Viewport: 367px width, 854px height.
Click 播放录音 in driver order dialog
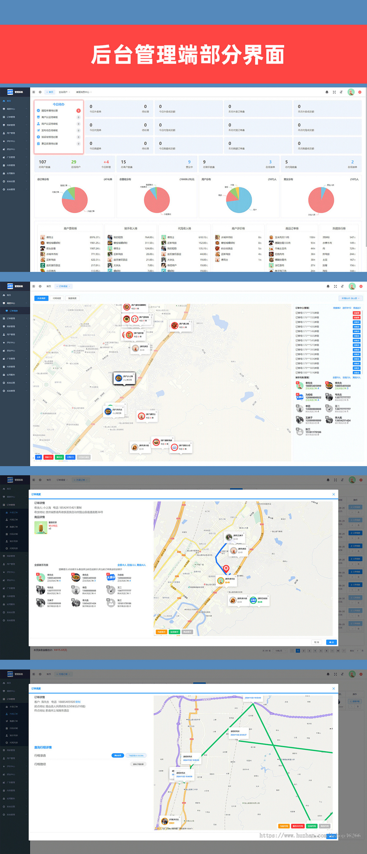[118, 756]
